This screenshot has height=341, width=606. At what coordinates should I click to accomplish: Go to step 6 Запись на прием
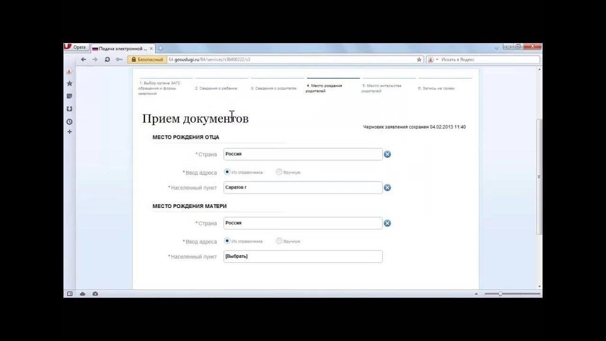(436, 88)
